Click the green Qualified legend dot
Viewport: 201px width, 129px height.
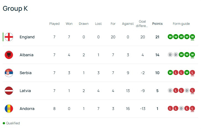4,123
